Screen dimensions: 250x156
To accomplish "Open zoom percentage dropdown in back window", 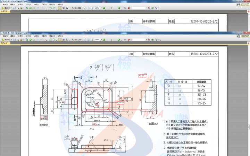I will pos(101,8).
